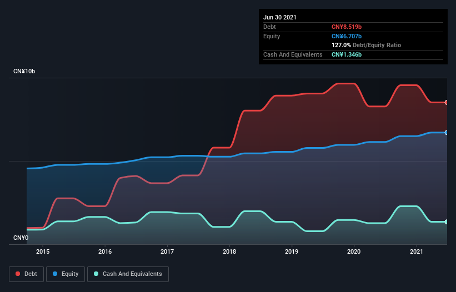Click the teal Cash And Equivalents legend dot
This screenshot has height=292, width=456.
[96, 274]
